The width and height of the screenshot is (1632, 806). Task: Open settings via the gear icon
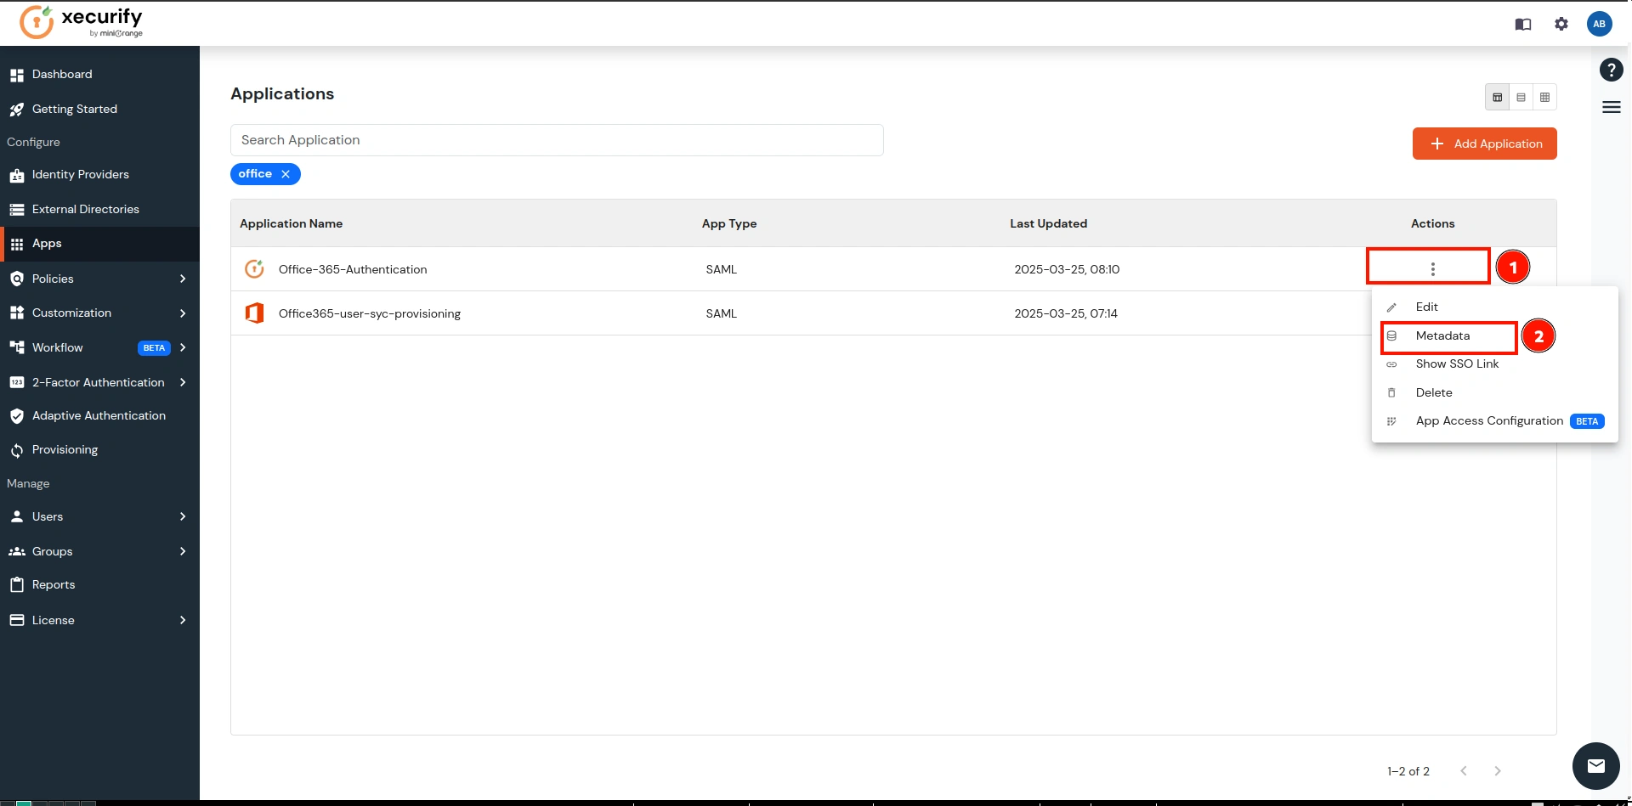point(1561,24)
